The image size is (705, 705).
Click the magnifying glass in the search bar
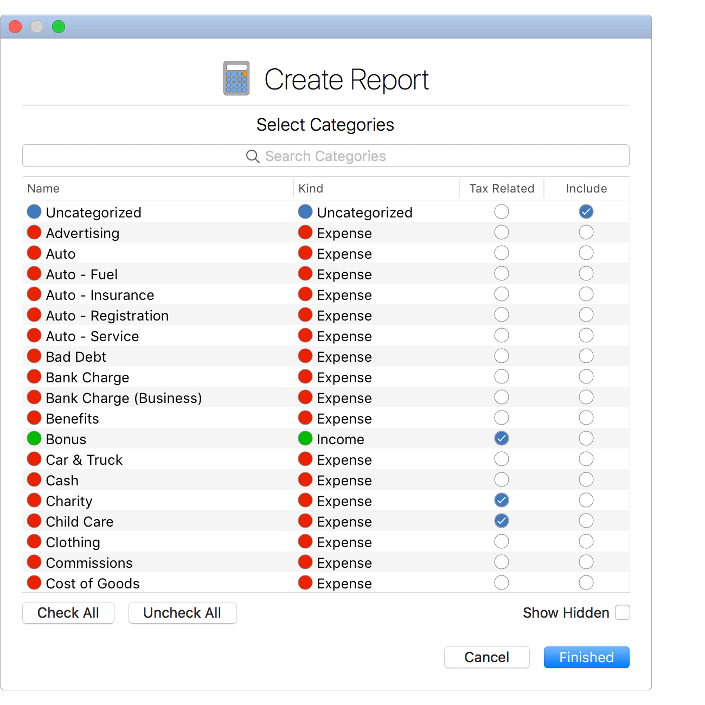click(253, 156)
